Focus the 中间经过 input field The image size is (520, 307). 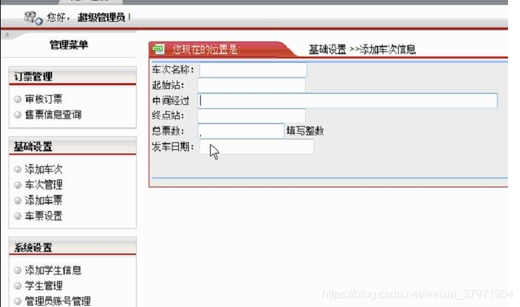coord(347,101)
